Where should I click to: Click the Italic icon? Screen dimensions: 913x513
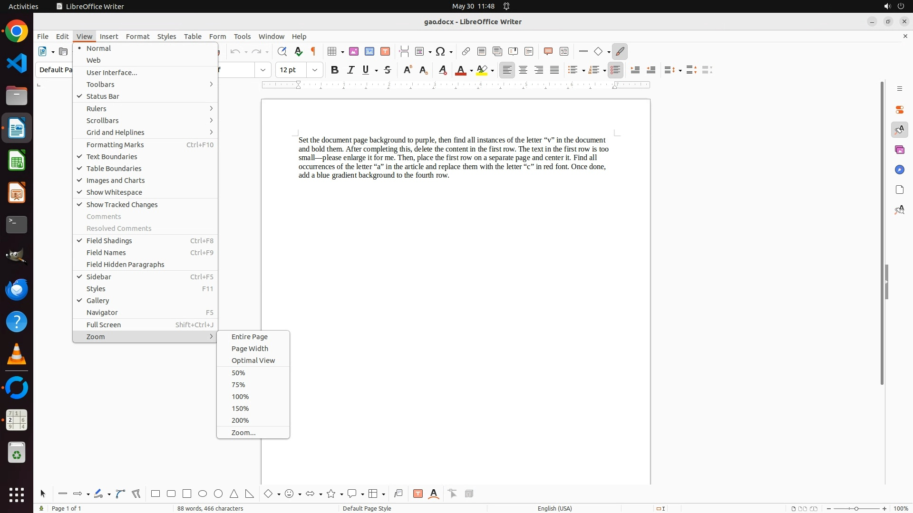pyautogui.click(x=350, y=70)
